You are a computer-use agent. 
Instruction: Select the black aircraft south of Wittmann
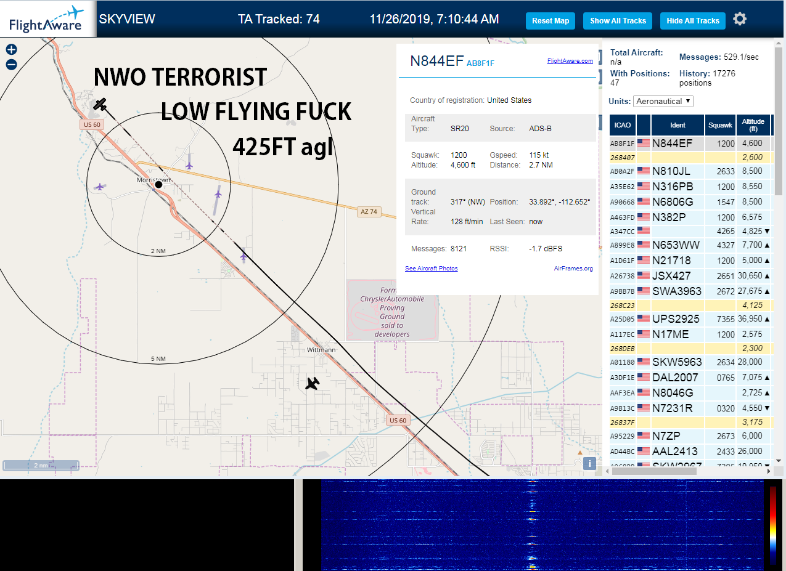[x=313, y=384]
